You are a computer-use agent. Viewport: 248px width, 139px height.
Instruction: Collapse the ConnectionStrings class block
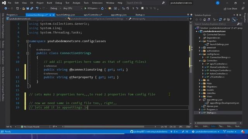28,53
